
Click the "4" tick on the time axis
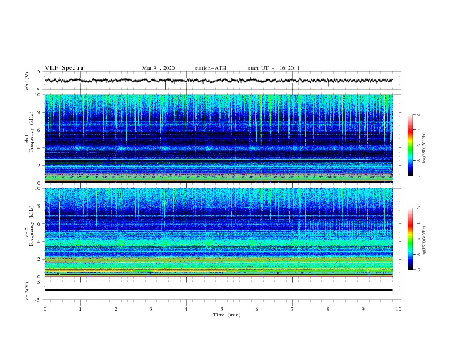click(186, 309)
